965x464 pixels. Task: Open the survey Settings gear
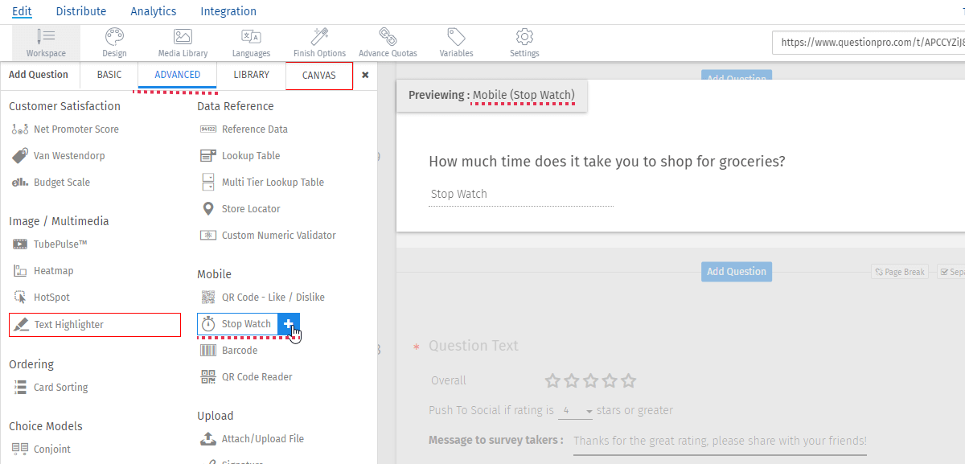pos(524,42)
